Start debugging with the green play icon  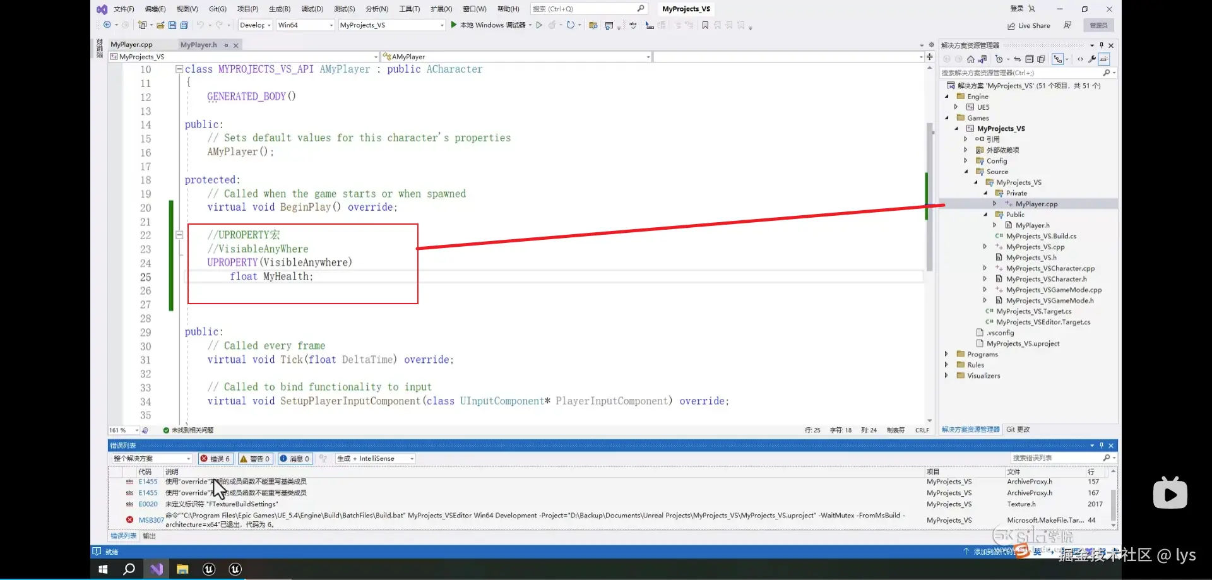[453, 25]
